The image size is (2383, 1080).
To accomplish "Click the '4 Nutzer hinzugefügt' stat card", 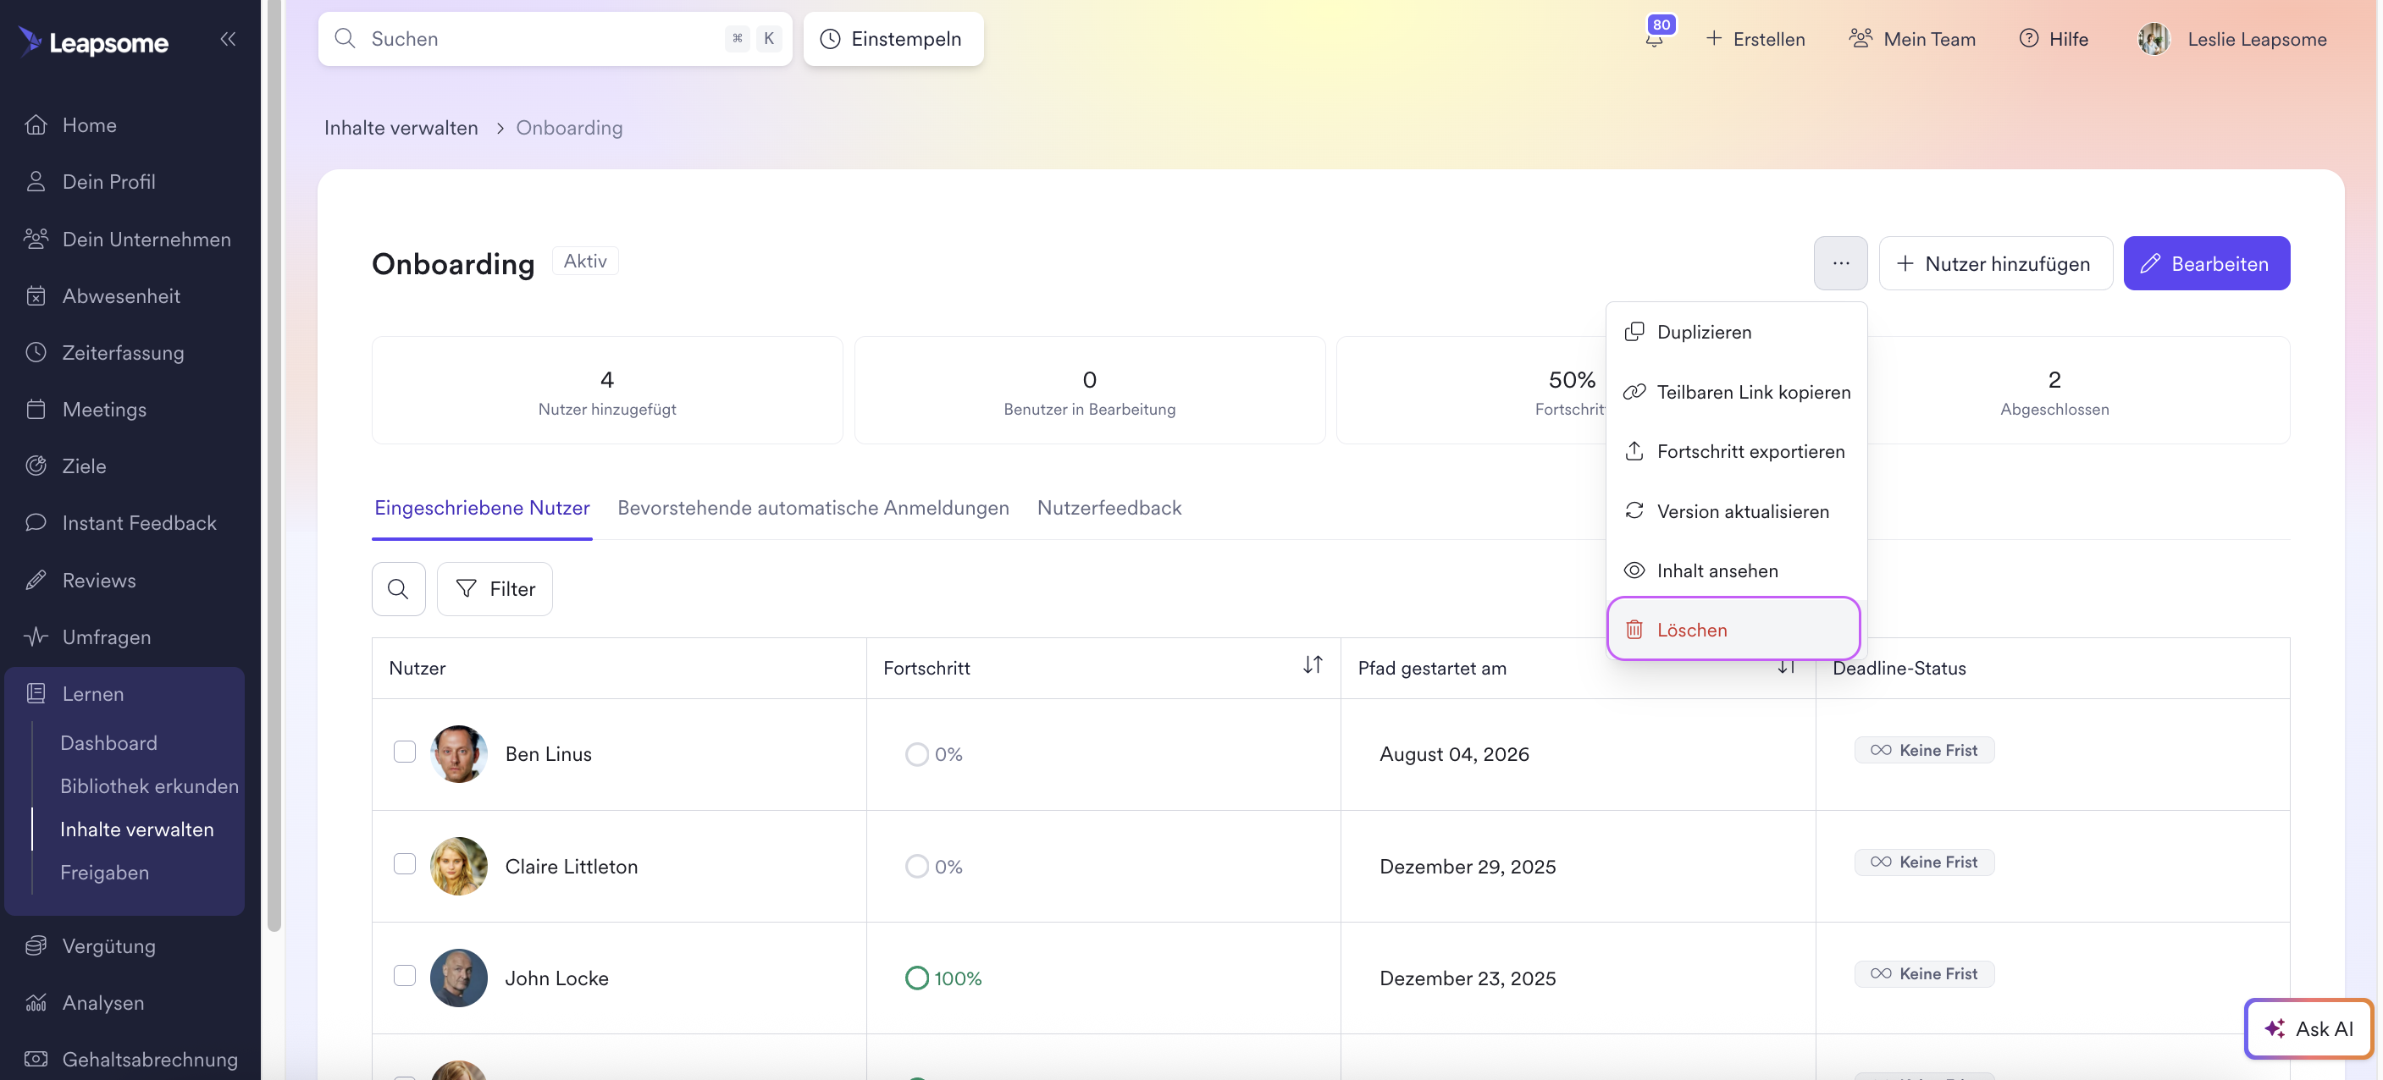I will [x=607, y=390].
